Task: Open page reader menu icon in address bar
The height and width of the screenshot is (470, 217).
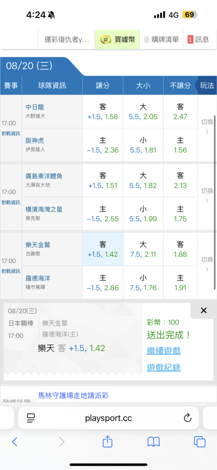Action: 31,417
